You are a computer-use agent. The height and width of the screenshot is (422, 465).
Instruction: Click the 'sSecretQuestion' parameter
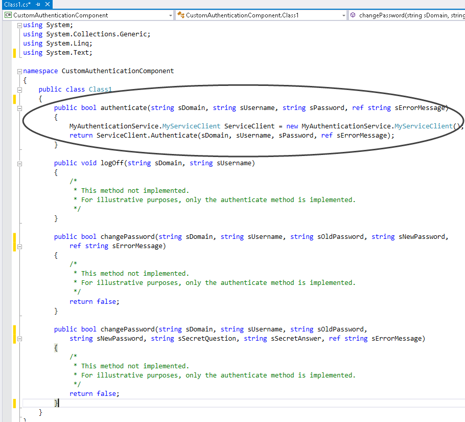(207, 338)
